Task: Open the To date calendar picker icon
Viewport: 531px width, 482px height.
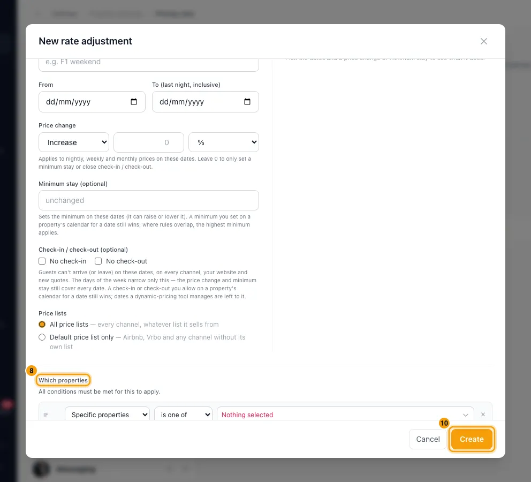Action: 247,102
